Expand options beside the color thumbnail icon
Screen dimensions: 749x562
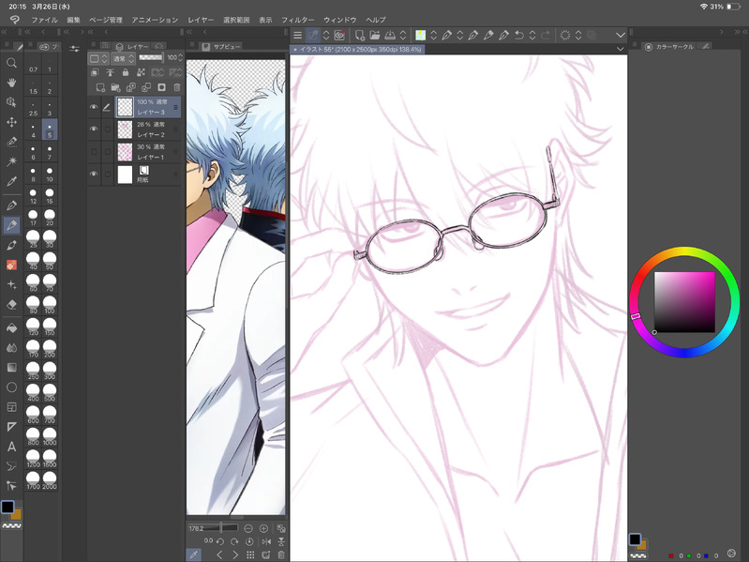pos(433,35)
